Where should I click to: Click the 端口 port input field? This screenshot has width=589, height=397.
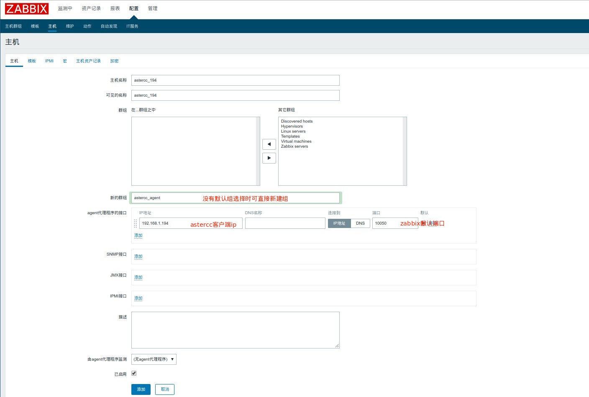point(386,223)
